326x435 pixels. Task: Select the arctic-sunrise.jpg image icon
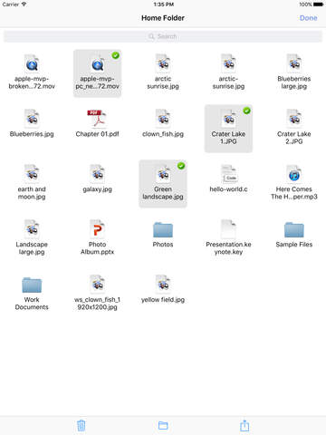point(228,63)
